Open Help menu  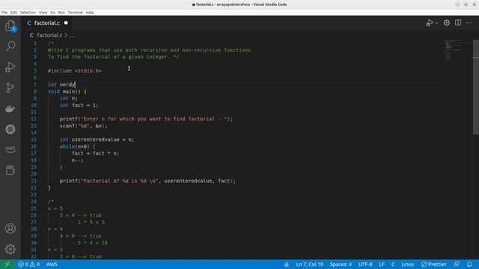click(90, 13)
